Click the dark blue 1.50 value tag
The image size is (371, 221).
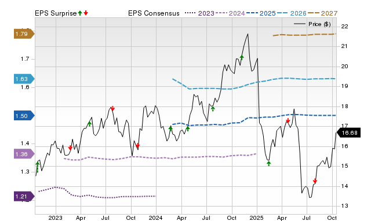[x=24, y=116]
